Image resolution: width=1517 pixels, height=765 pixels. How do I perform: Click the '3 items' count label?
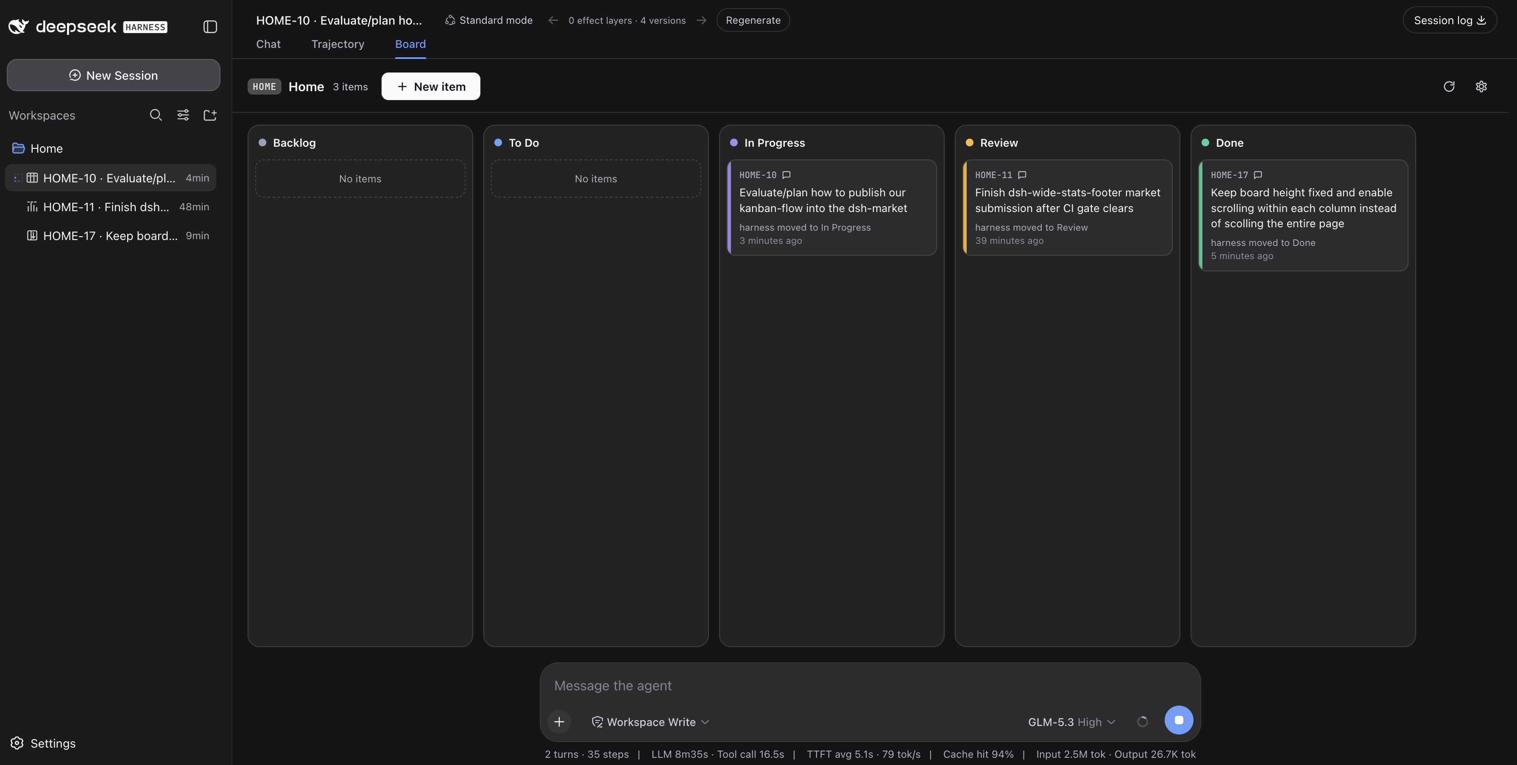pos(350,87)
